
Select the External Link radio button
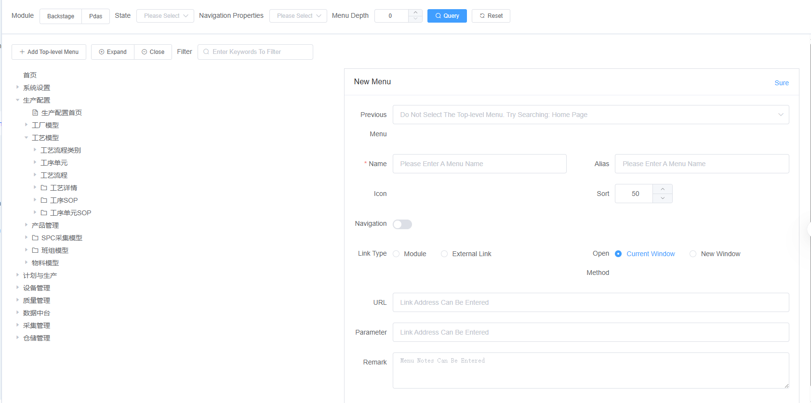(x=444, y=254)
